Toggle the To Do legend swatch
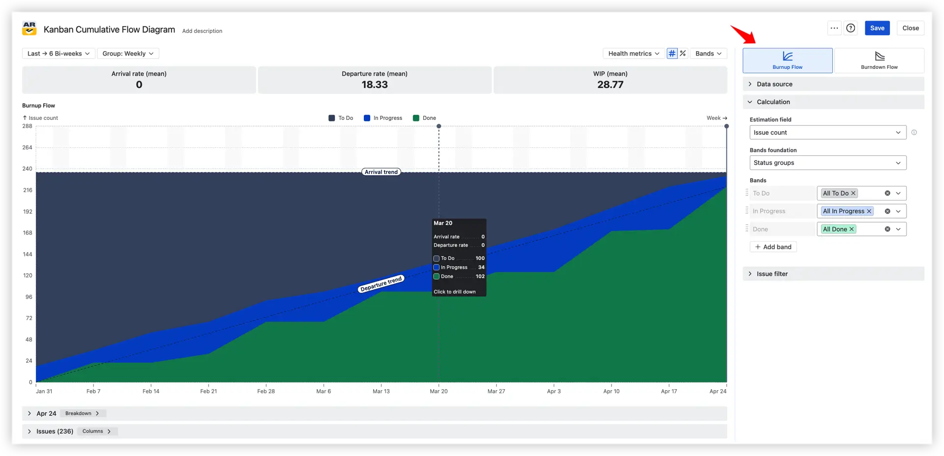This screenshot has height=456, width=944. pos(331,118)
